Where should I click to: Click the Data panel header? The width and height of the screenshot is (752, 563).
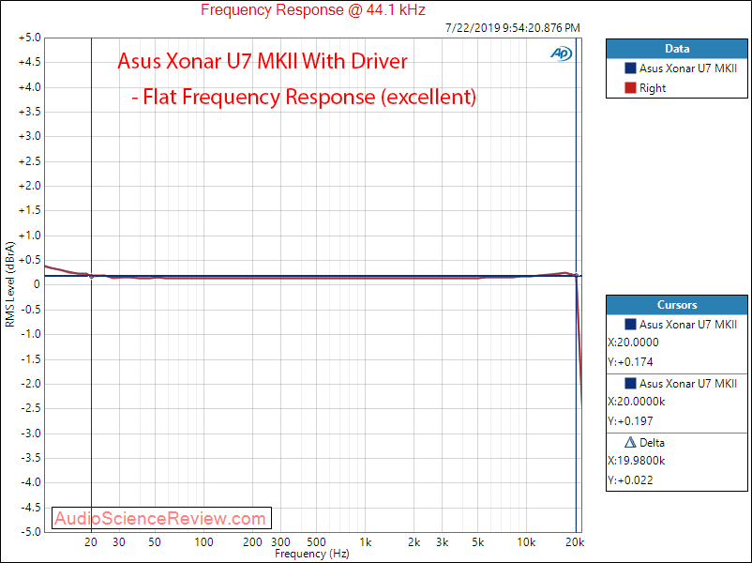click(677, 49)
